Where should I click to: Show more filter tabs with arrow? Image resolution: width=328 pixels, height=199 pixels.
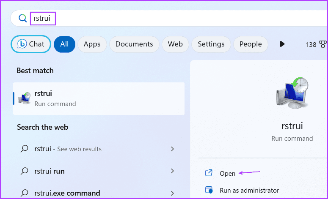click(282, 44)
